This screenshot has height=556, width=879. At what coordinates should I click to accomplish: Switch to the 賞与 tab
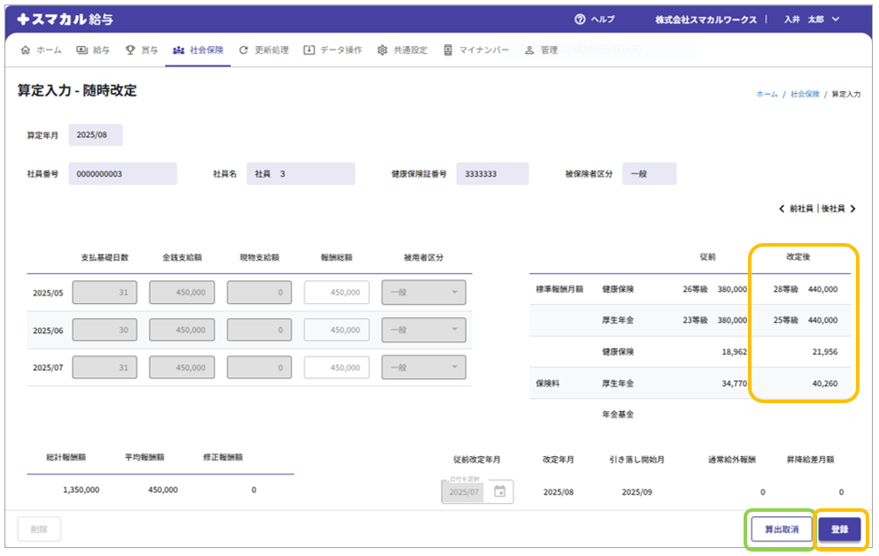click(x=142, y=50)
